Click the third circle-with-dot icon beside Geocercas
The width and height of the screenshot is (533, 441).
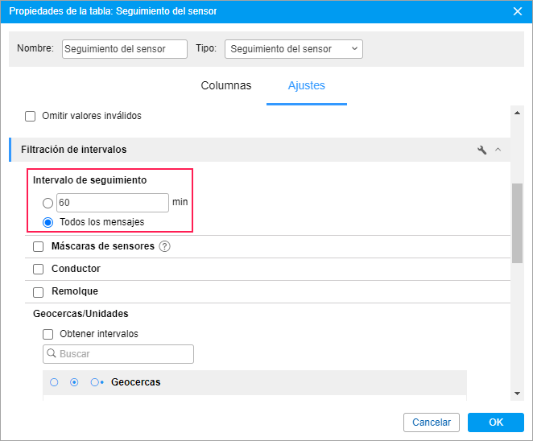click(96, 382)
